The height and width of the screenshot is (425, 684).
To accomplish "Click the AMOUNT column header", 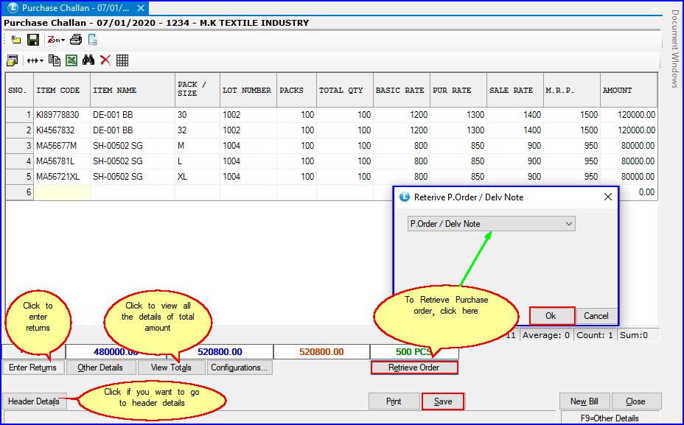I will pos(629,91).
